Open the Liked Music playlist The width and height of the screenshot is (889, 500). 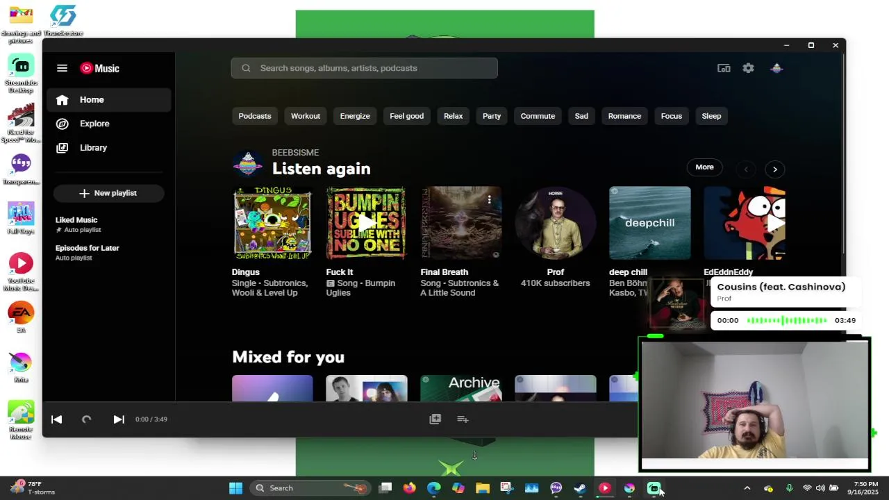tap(109, 224)
